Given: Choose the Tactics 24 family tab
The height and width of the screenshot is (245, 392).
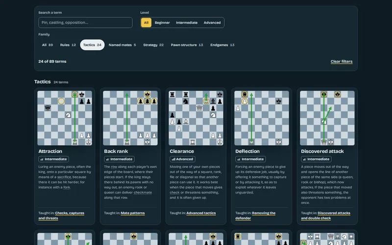Looking at the screenshot, I should point(92,45).
